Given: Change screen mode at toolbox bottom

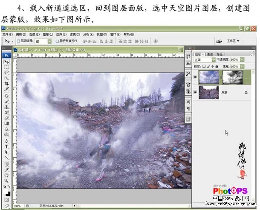Looking at the screenshot, I should [7, 206].
